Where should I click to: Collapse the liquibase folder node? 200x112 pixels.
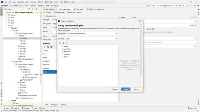click(16, 67)
